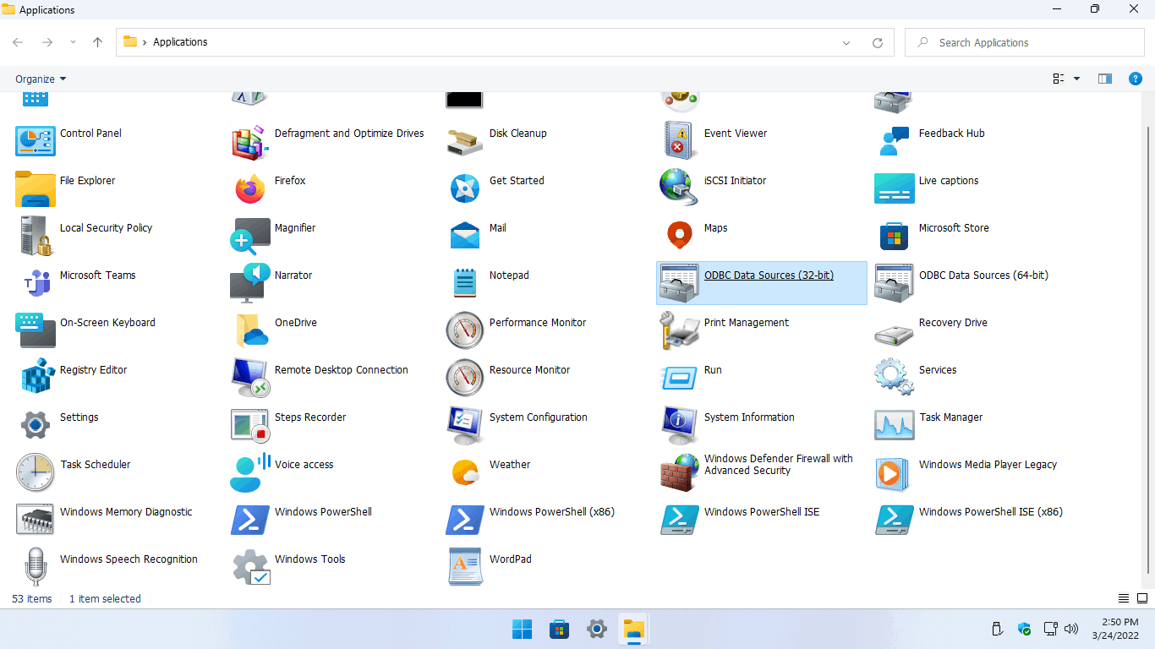Click the On-Screen Keyboard icon
Screen dimensions: 1155x649
pos(36,330)
